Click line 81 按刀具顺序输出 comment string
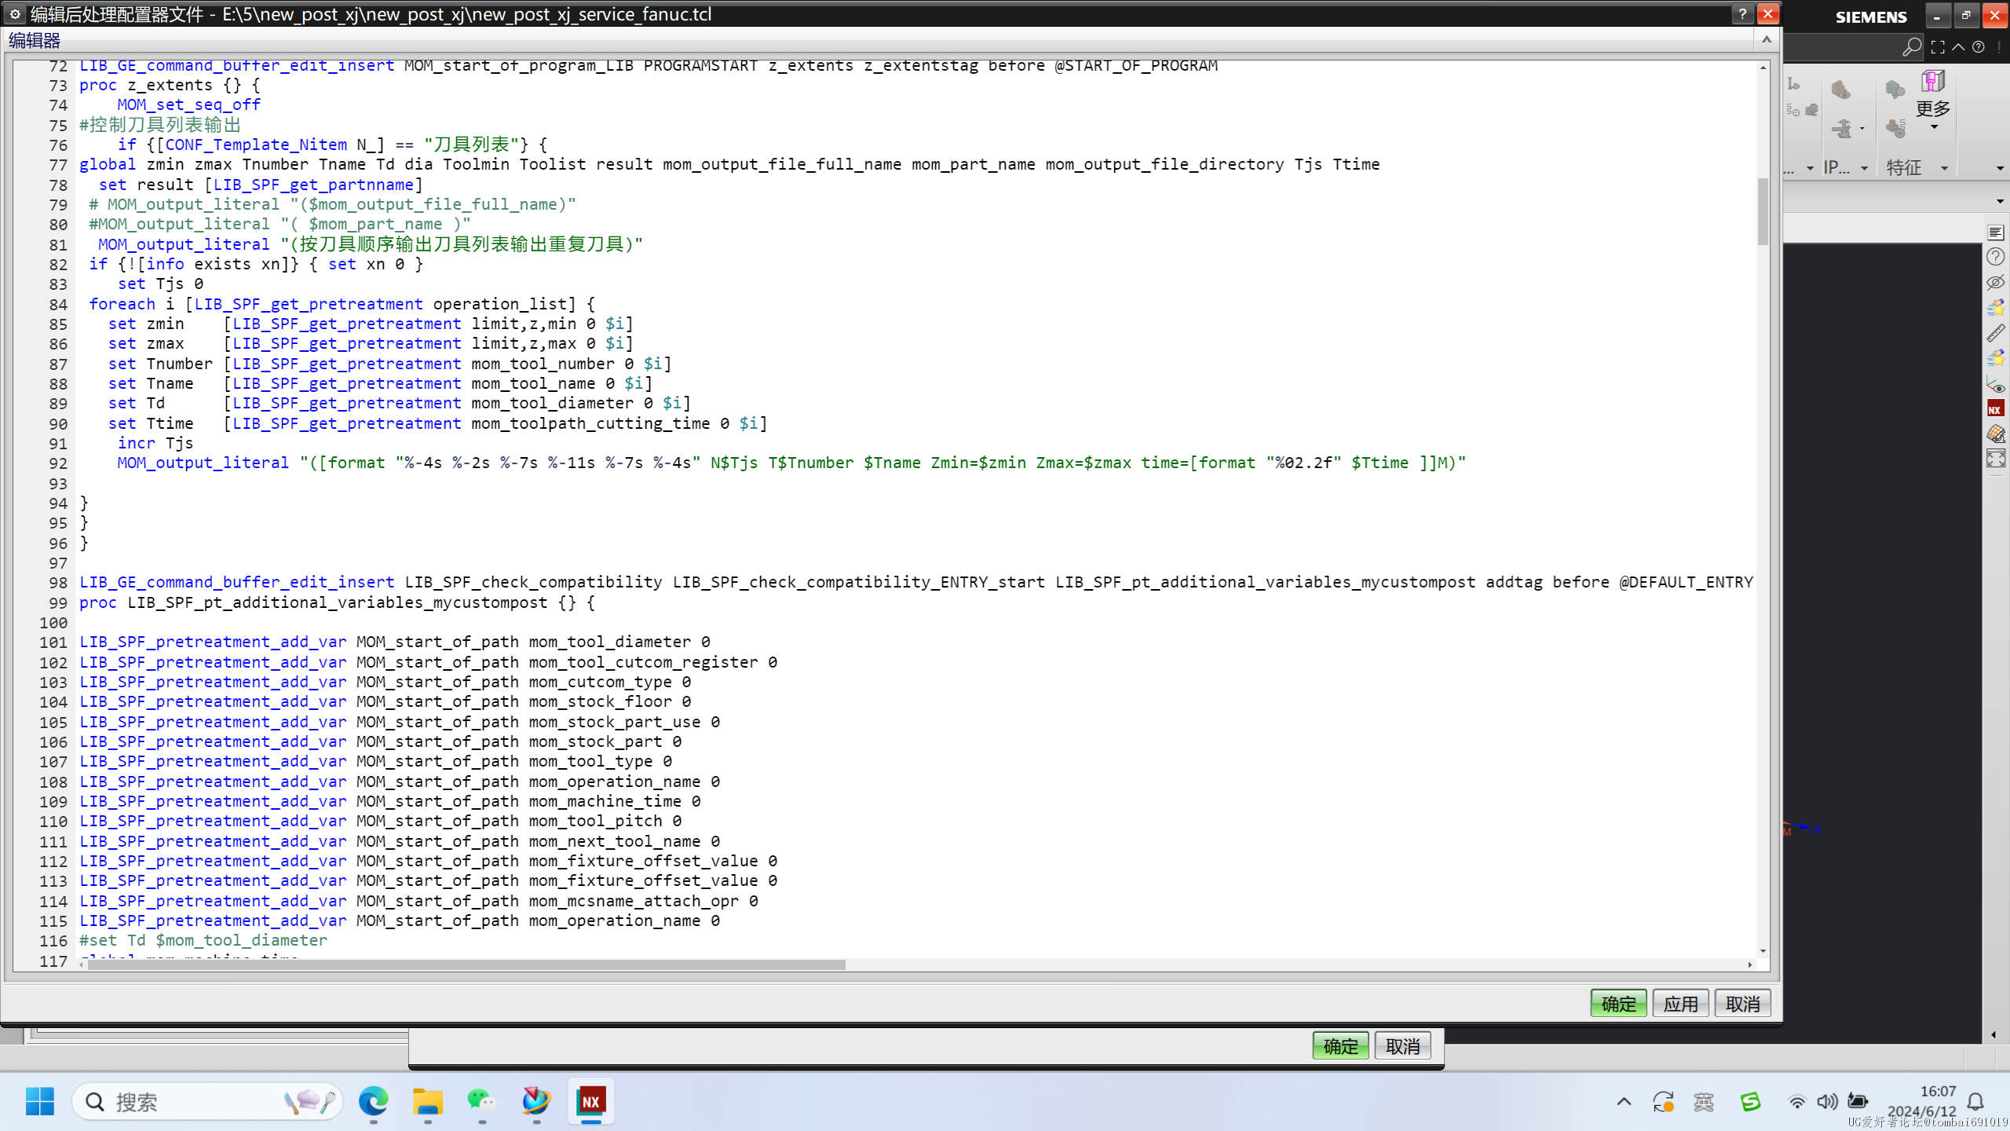This screenshot has height=1131, width=2010. point(461,244)
